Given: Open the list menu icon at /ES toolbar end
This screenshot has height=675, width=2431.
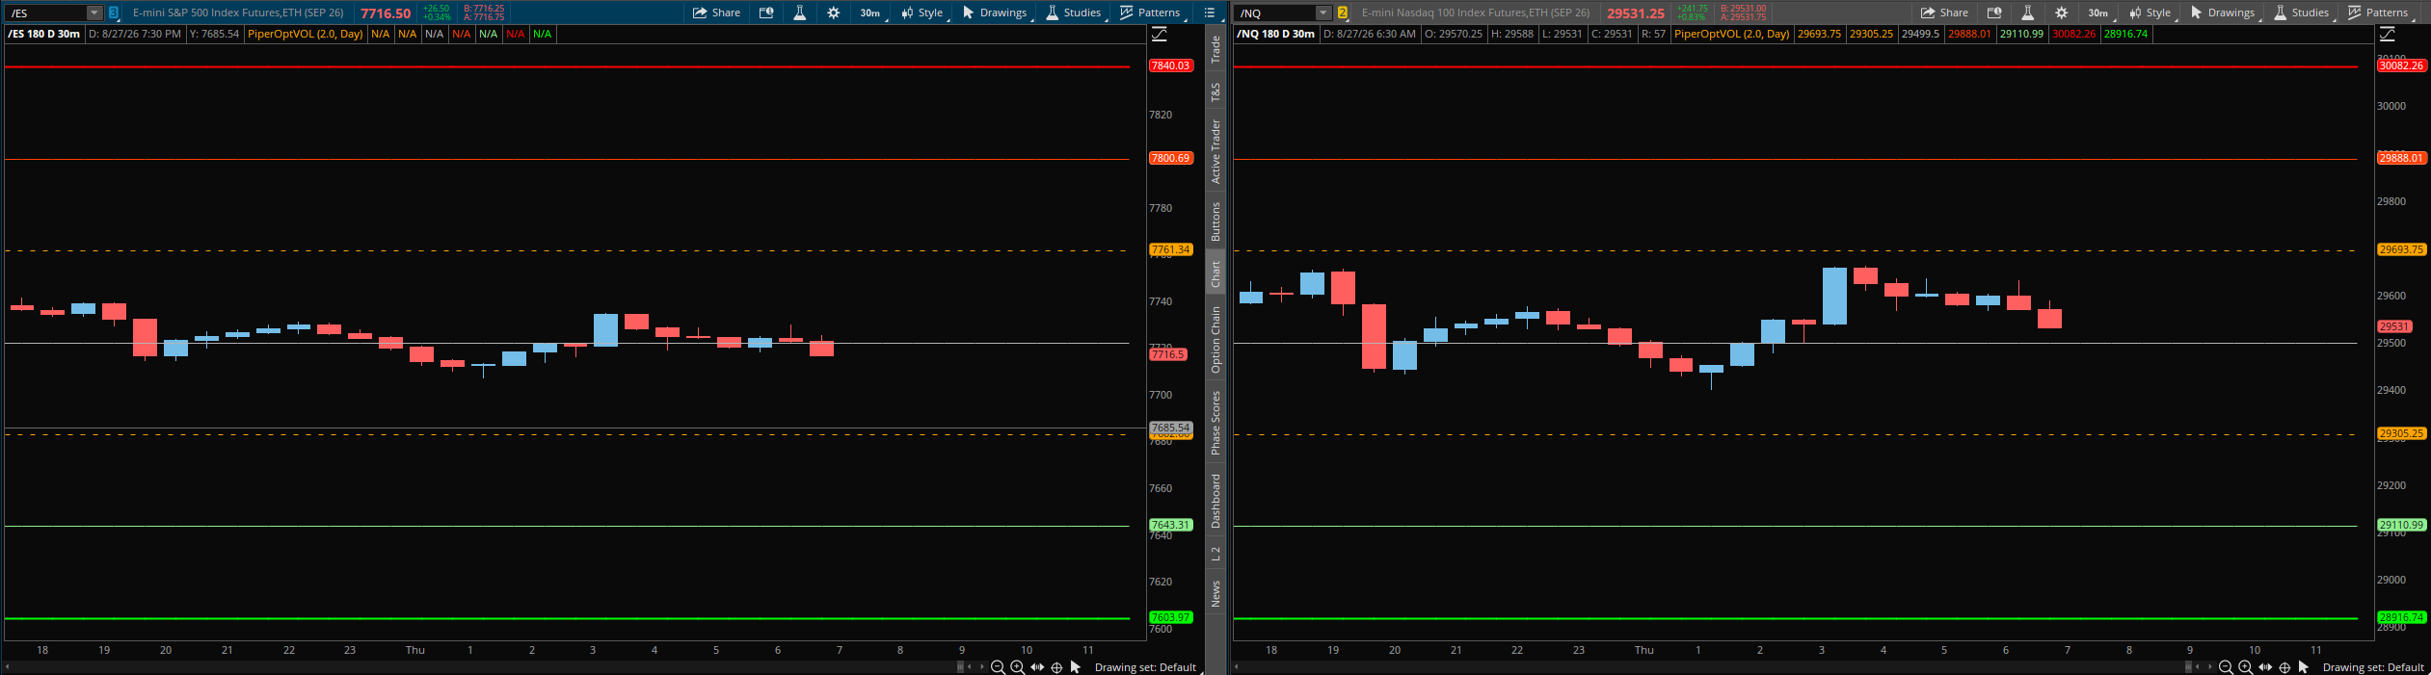Looking at the screenshot, I should point(1210,13).
